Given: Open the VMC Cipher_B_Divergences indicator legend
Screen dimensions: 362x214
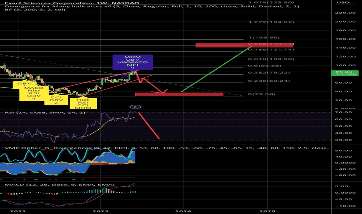Looking at the screenshot, I should coord(166,148).
